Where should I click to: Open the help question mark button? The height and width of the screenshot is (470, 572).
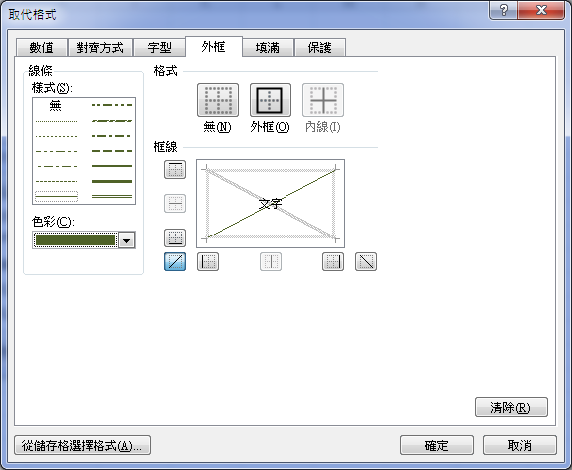click(503, 10)
